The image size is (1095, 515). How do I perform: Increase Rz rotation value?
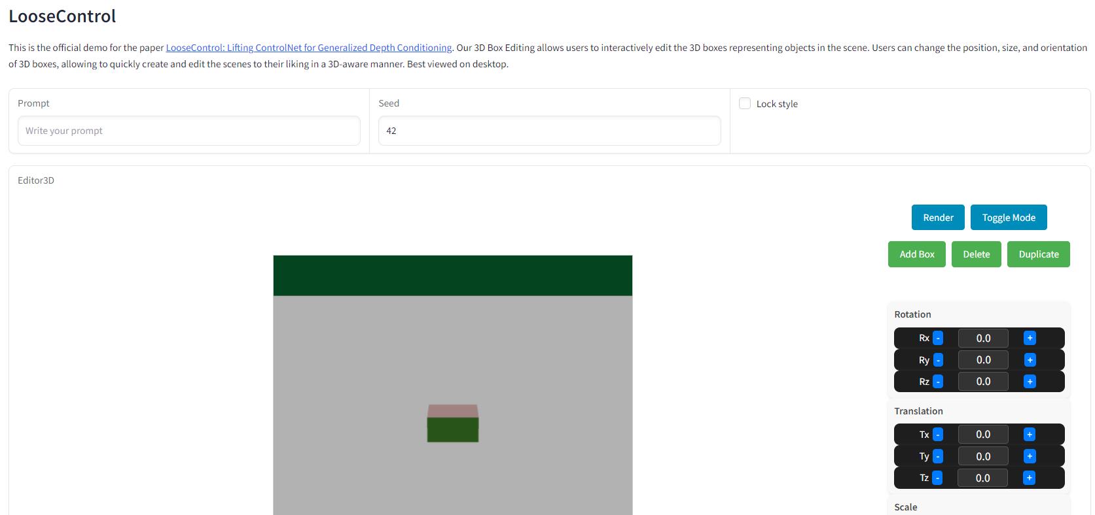click(x=1030, y=382)
